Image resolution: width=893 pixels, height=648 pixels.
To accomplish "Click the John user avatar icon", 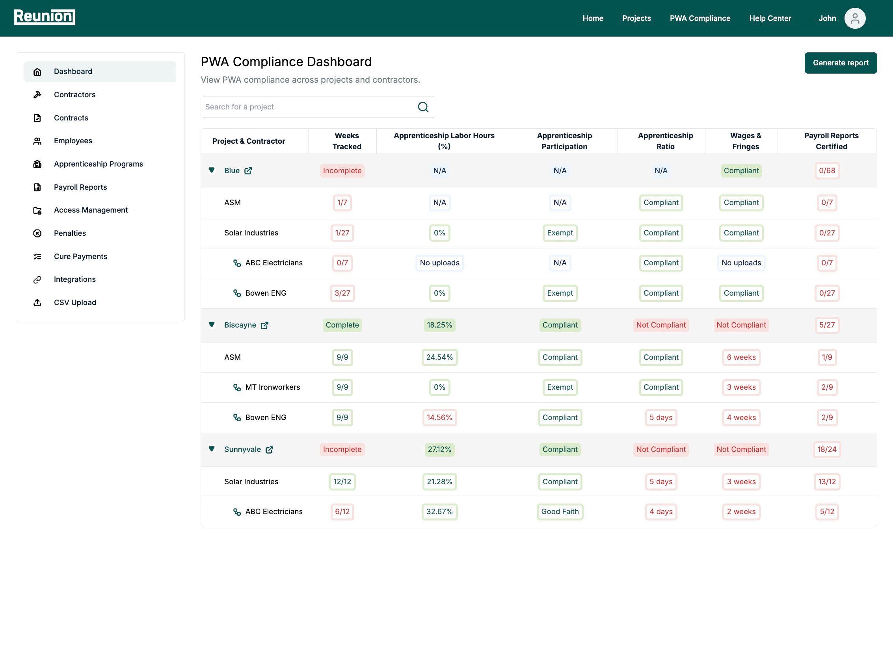I will (854, 19).
